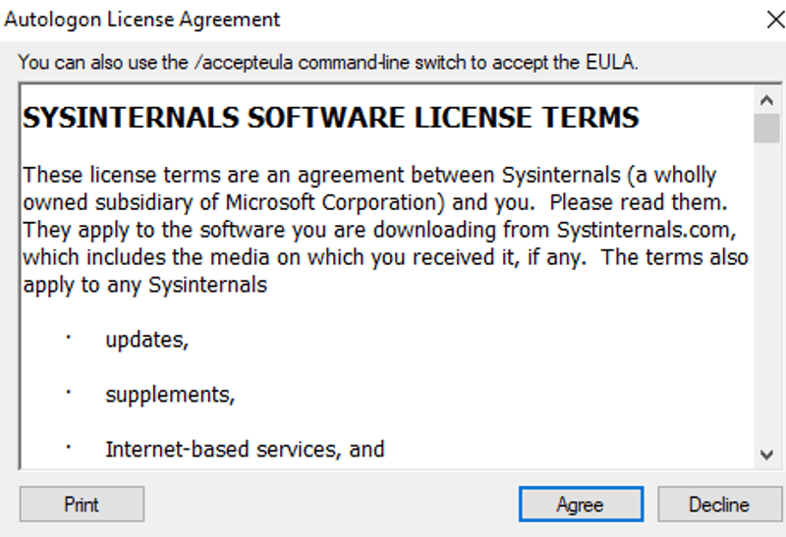Image resolution: width=786 pixels, height=537 pixels.
Task: Click the bullet dot before "Internet-based services"
Action: click(70, 447)
